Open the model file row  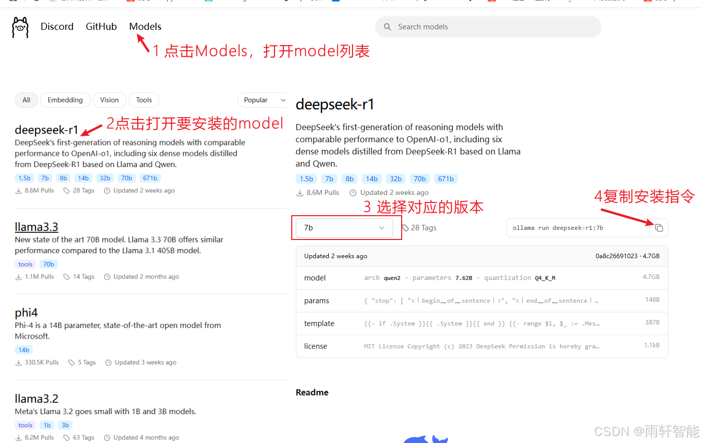482,277
